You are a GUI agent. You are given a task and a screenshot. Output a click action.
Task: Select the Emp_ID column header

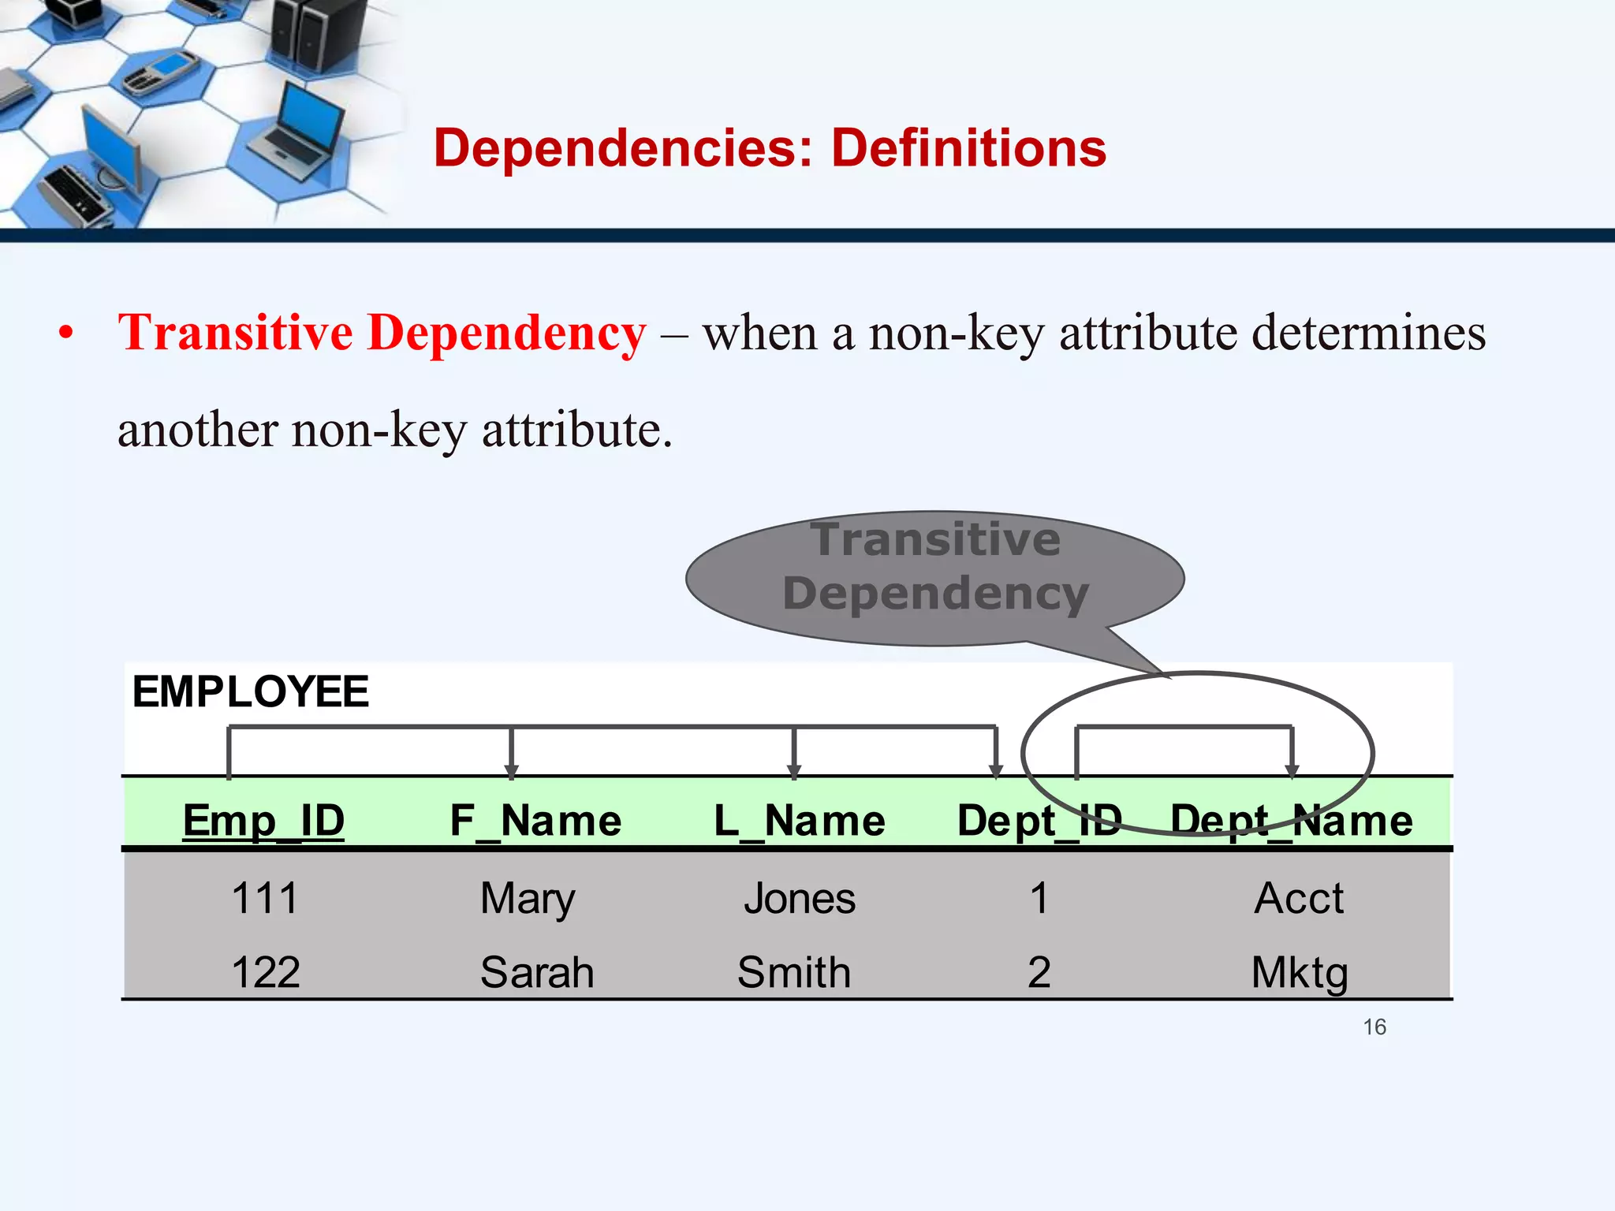pos(263,820)
